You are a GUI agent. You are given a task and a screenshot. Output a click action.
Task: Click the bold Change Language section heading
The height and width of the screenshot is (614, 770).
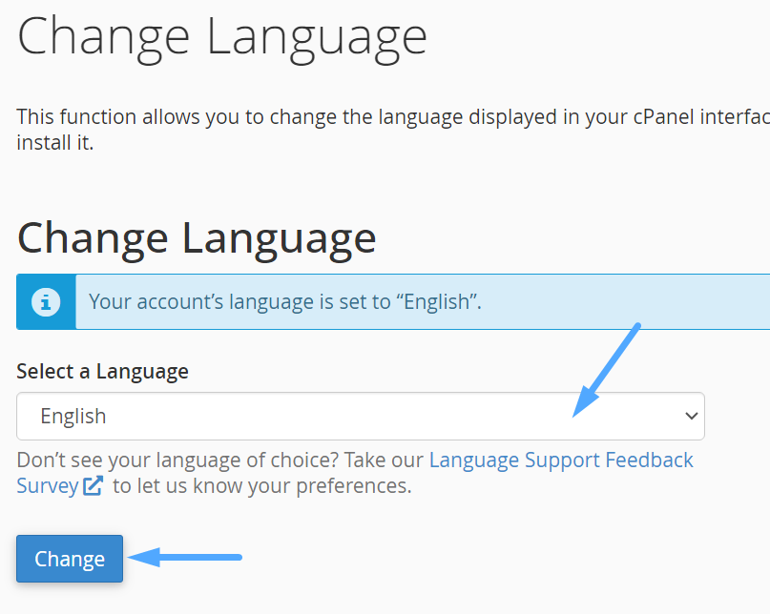[197, 237]
